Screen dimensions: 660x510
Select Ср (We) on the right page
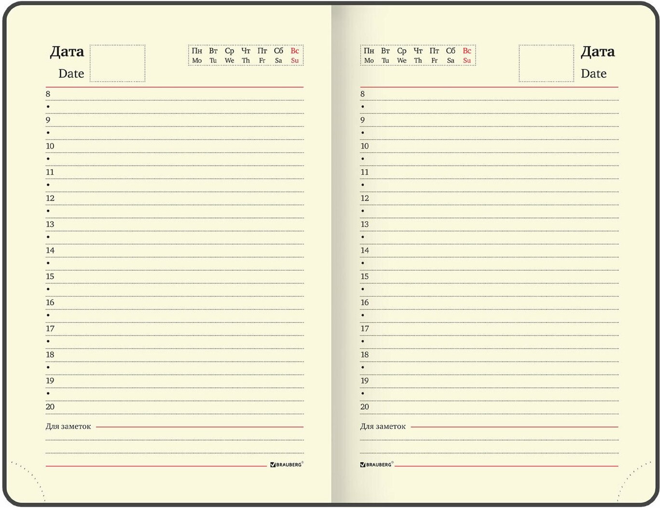coord(401,55)
